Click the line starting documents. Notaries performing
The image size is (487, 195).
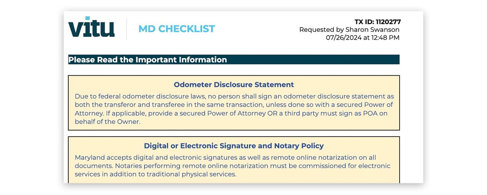tap(232, 166)
